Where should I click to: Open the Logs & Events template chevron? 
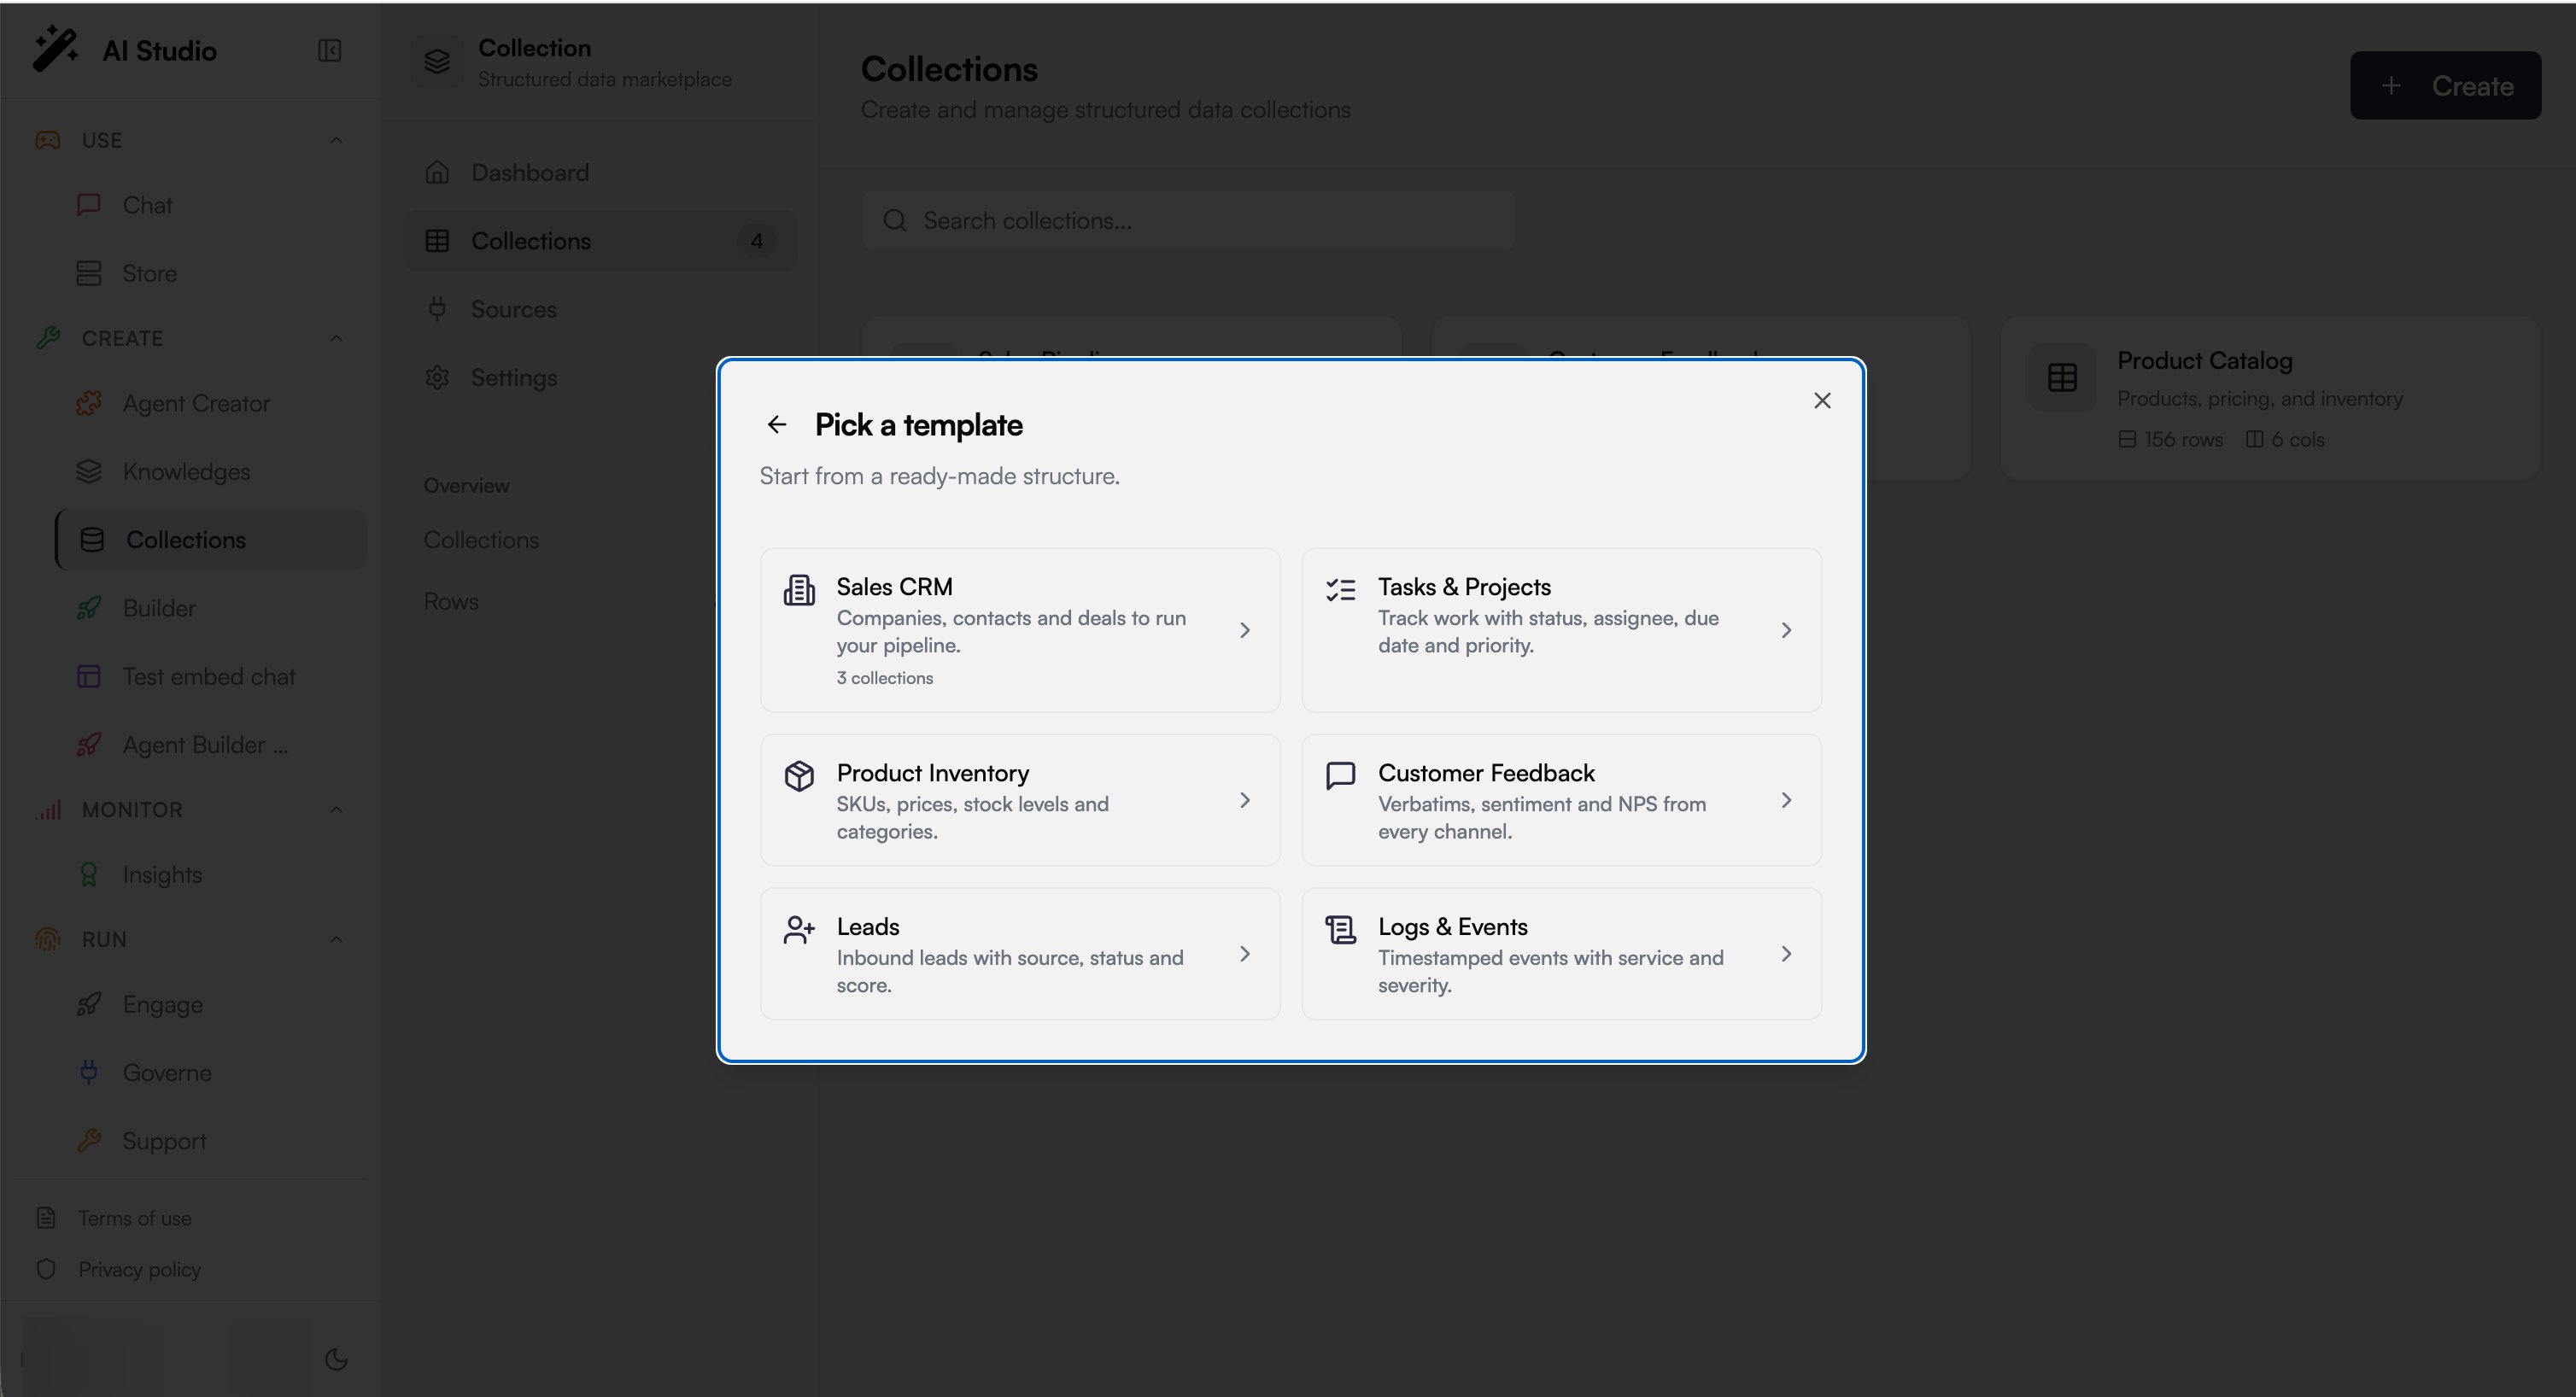(x=1786, y=954)
